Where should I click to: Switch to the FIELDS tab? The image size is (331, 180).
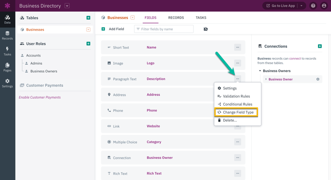click(151, 18)
